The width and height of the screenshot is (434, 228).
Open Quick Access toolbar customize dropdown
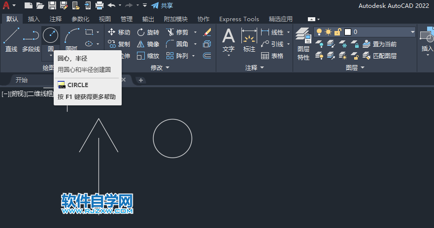(145, 5)
